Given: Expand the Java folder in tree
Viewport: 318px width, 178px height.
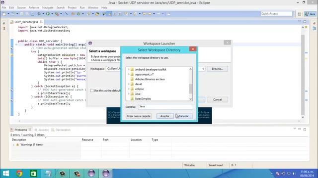Looking at the screenshot, I should 129,93.
